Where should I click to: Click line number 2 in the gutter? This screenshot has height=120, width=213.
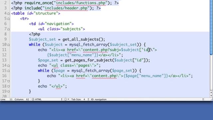(x=5, y=3)
